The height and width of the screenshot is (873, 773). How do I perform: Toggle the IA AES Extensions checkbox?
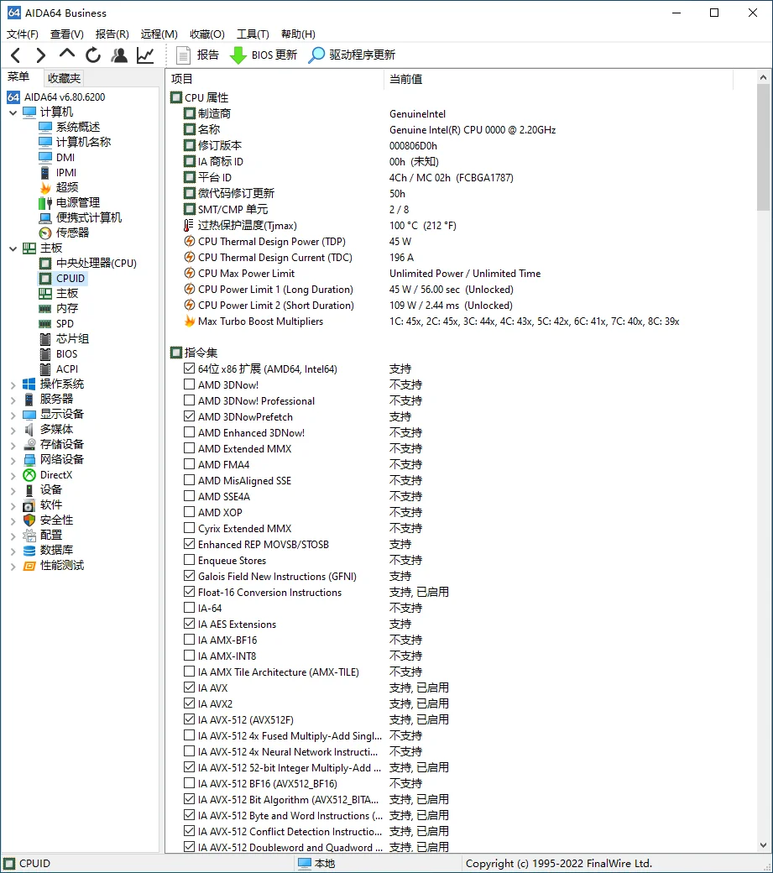click(x=189, y=625)
